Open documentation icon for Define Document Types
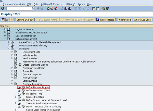This screenshot has height=111, width=153. pos(19,91)
